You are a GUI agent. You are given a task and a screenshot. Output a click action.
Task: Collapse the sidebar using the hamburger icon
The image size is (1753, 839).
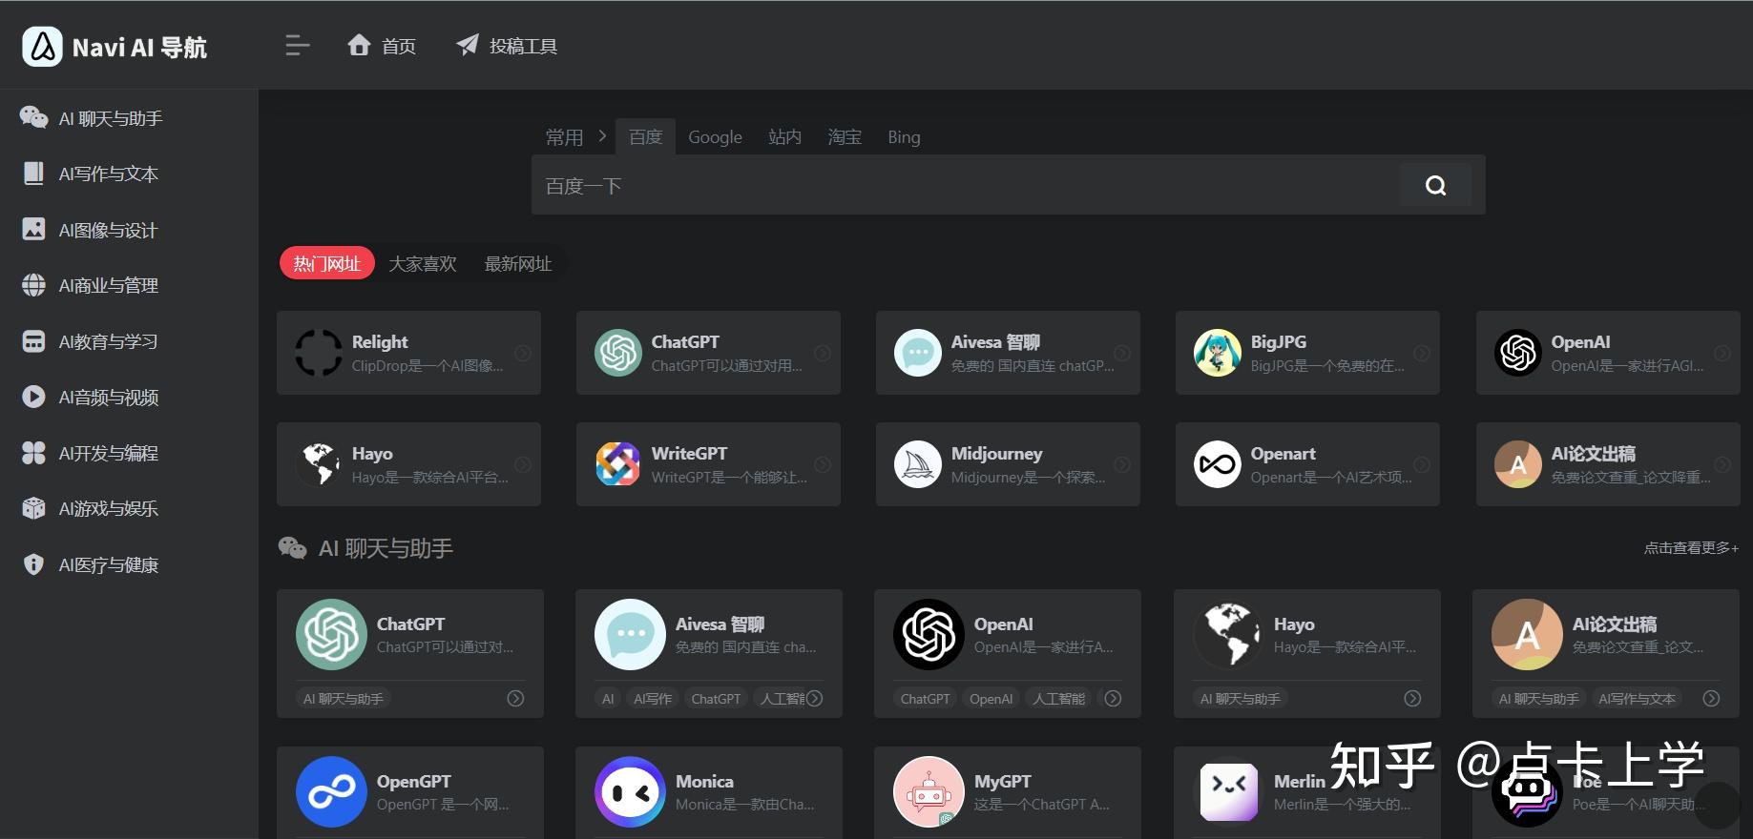(x=298, y=46)
